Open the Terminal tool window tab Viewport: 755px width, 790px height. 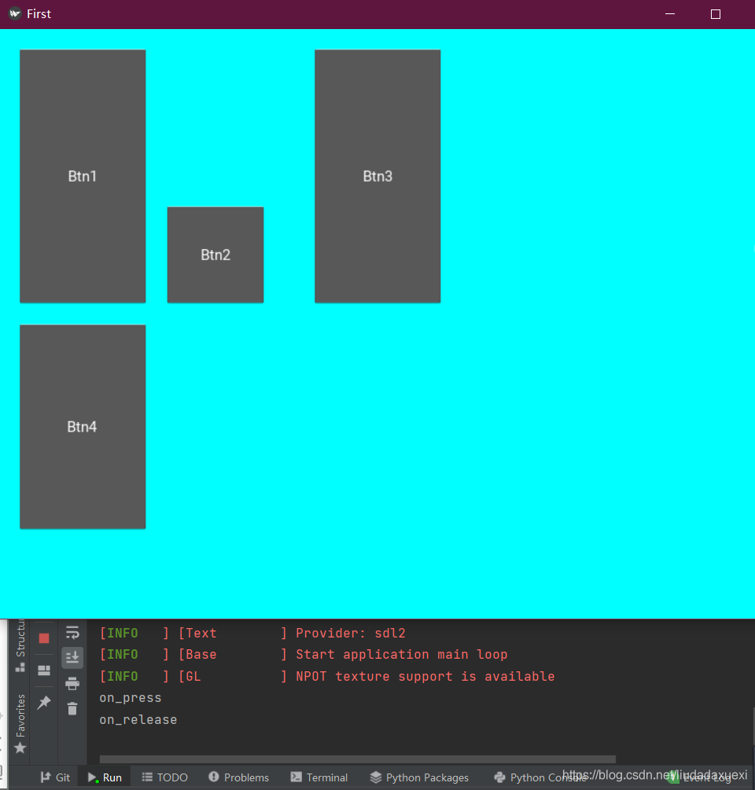tap(319, 777)
